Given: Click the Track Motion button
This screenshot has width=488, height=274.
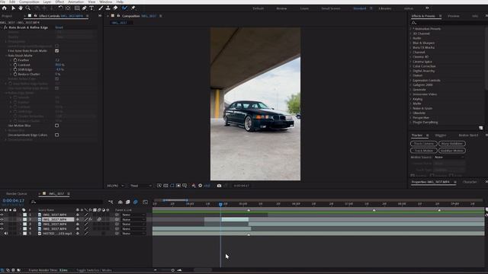Looking at the screenshot, I should (x=424, y=151).
